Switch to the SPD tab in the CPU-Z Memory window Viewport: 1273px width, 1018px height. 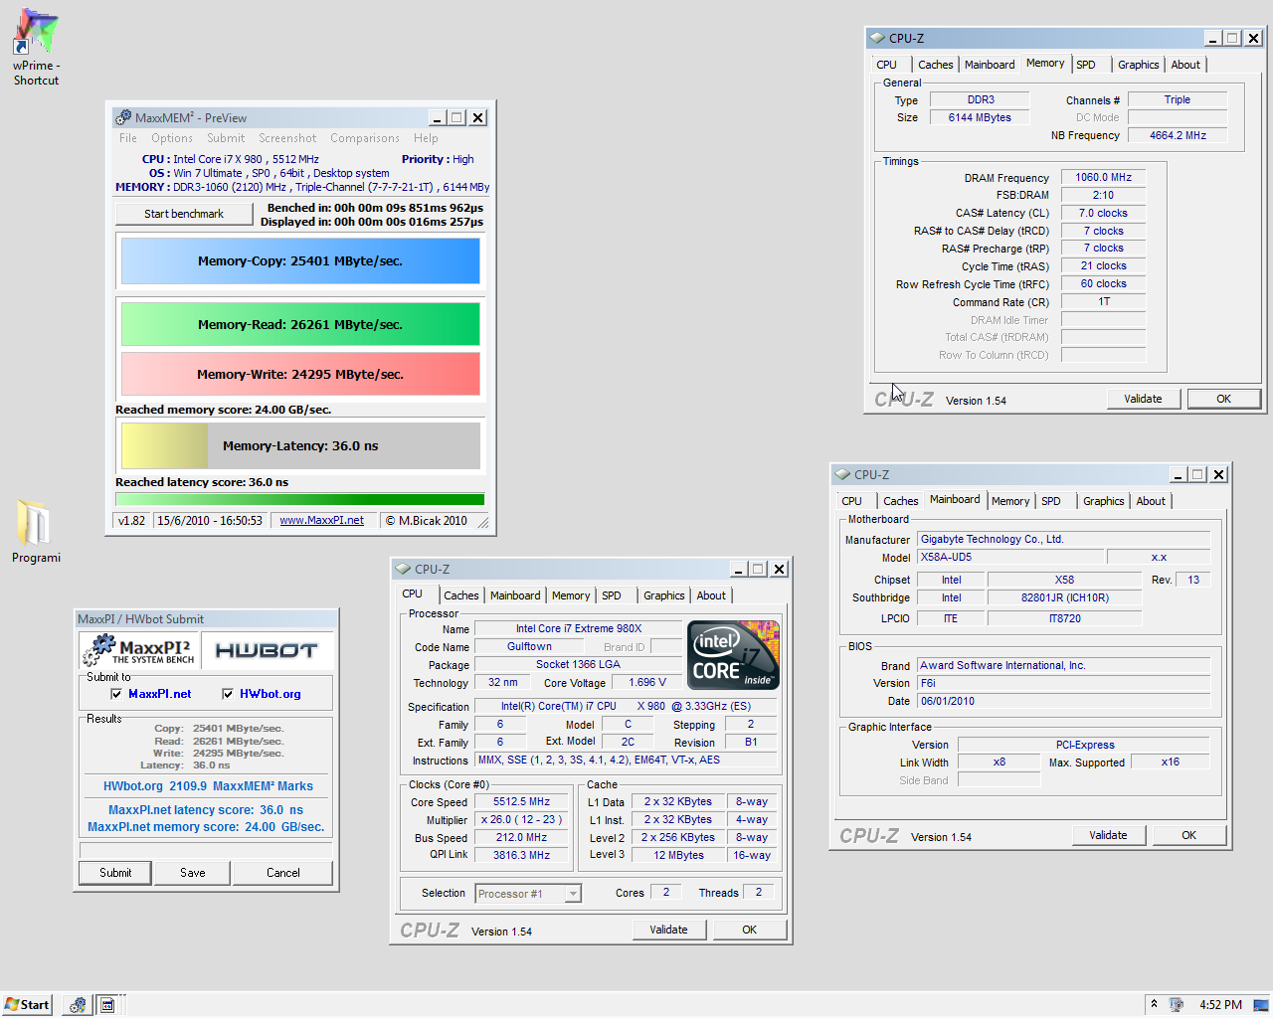point(1086,65)
